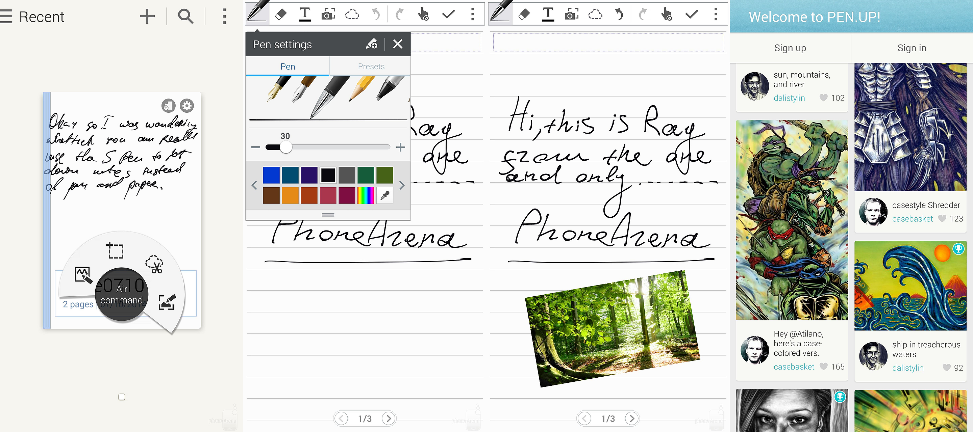The image size is (973, 432).
Task: Choose Action memo icon in Air command
Action: coord(83,275)
